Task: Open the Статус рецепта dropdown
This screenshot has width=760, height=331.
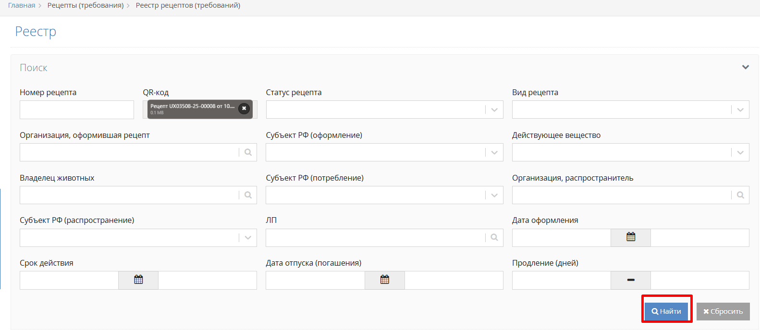Action: (x=494, y=110)
